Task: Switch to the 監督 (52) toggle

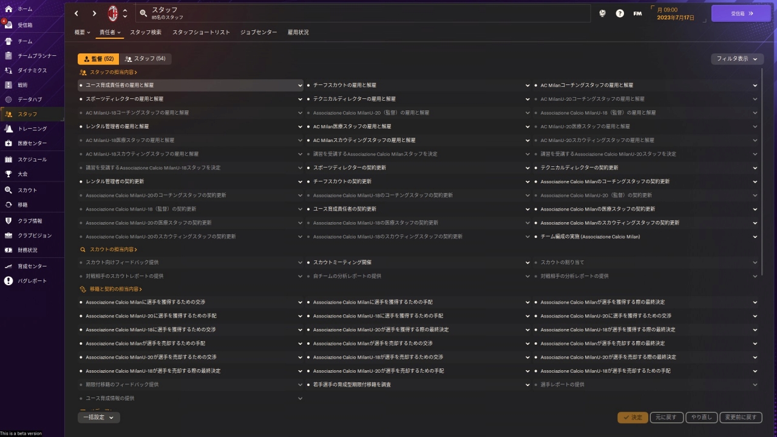Action: [x=98, y=59]
